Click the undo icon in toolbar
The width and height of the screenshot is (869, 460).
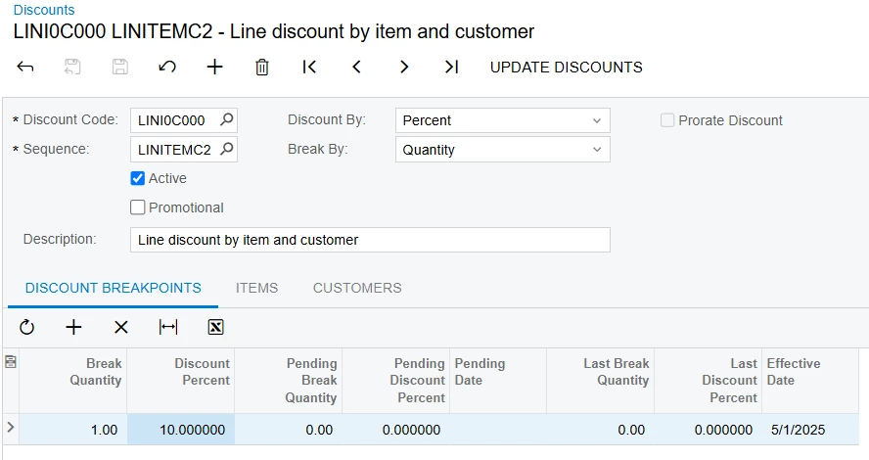(167, 68)
